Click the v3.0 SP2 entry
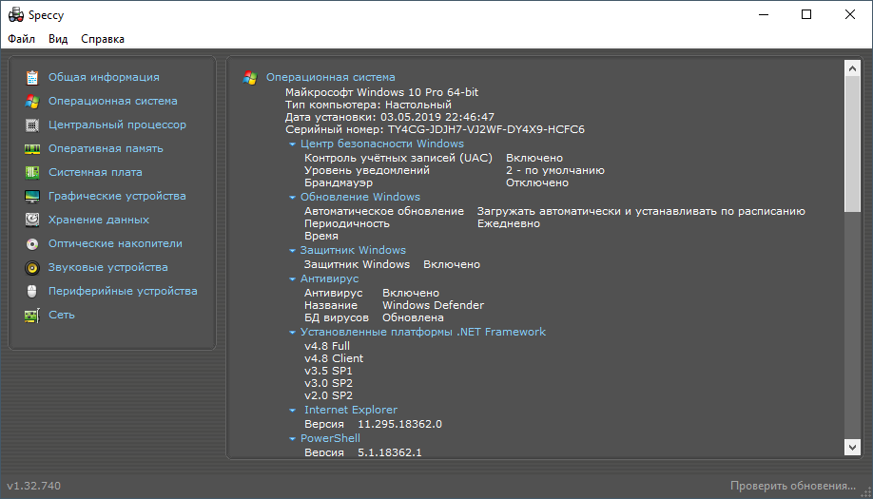 (x=328, y=383)
